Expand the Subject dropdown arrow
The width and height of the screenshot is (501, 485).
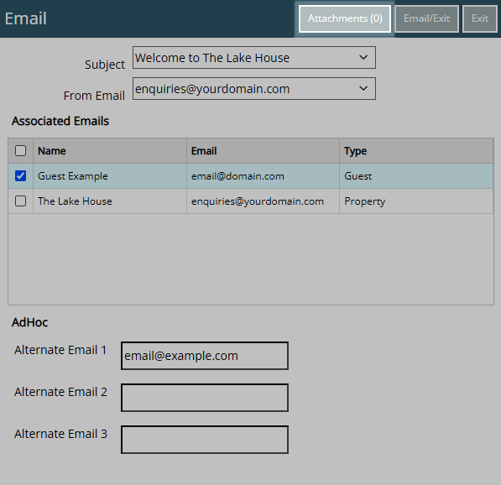tap(363, 58)
